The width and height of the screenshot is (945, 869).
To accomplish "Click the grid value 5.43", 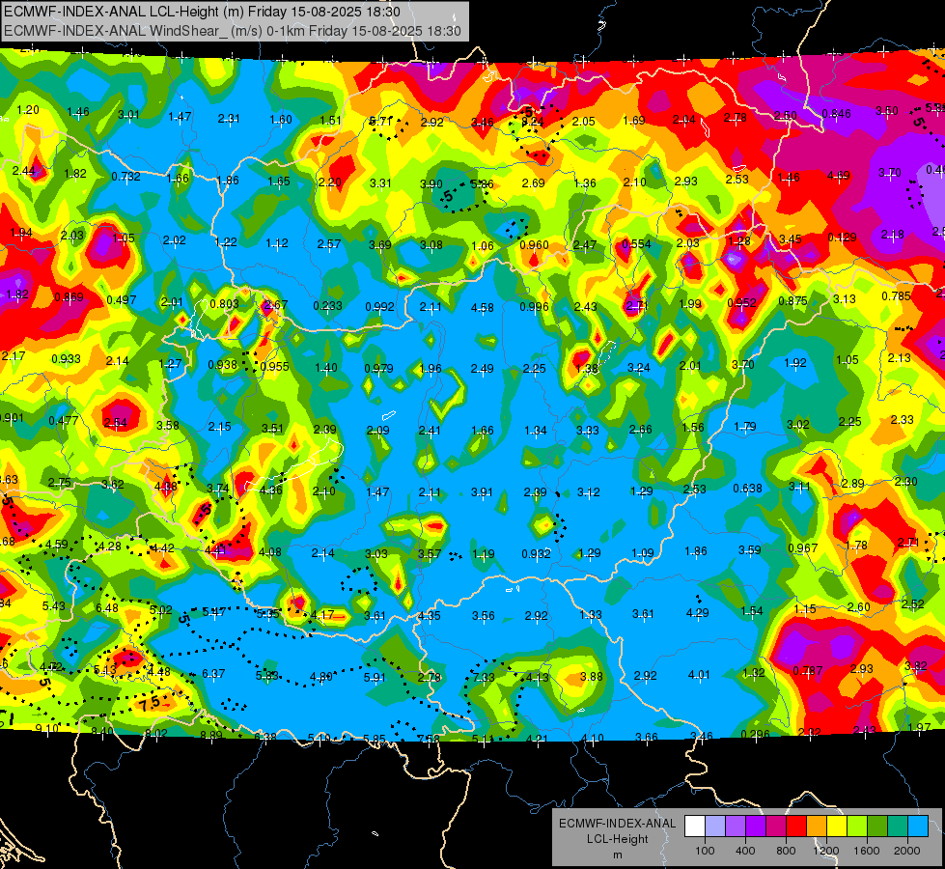I will coord(54,605).
